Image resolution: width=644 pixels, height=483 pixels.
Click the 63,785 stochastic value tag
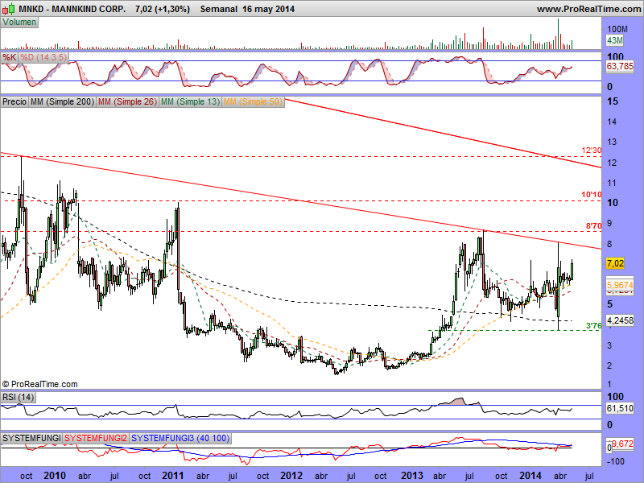coord(620,66)
